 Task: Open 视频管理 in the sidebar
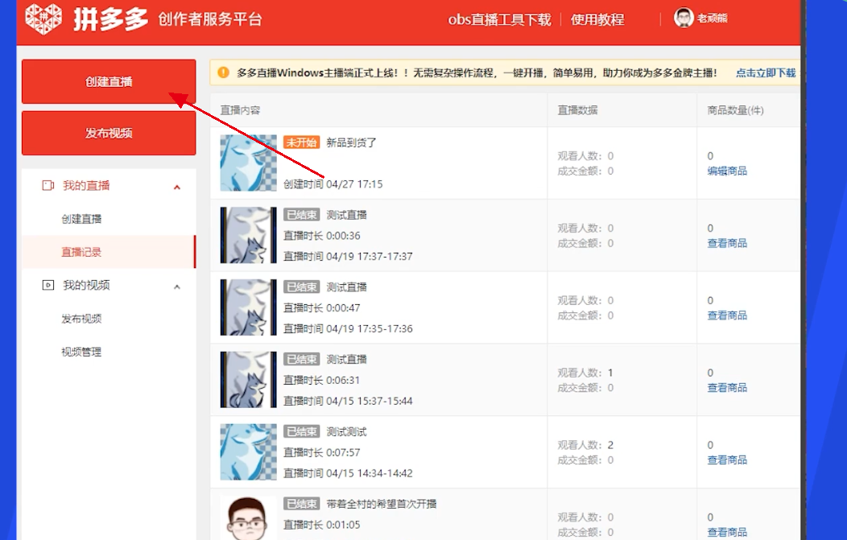pos(81,352)
